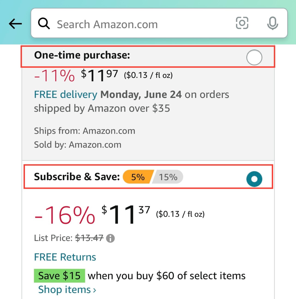
Task: Open the List Price info icon
Action: tap(110, 238)
